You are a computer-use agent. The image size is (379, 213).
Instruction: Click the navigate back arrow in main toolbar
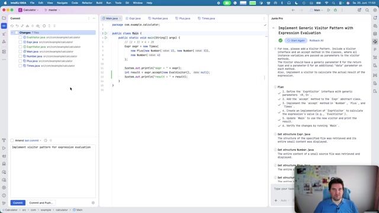tap(293, 10)
